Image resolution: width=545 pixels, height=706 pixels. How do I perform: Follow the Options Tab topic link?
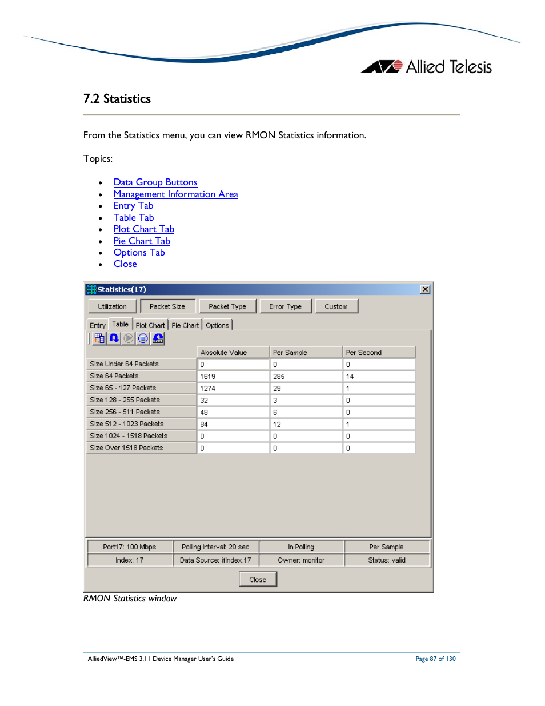click(139, 253)
